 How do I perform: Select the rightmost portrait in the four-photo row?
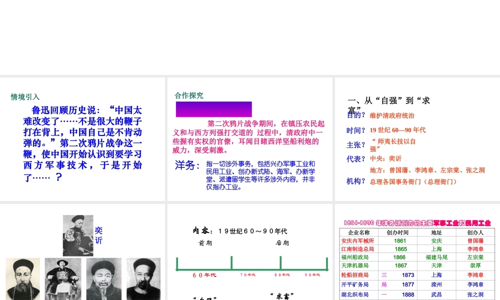143,278
